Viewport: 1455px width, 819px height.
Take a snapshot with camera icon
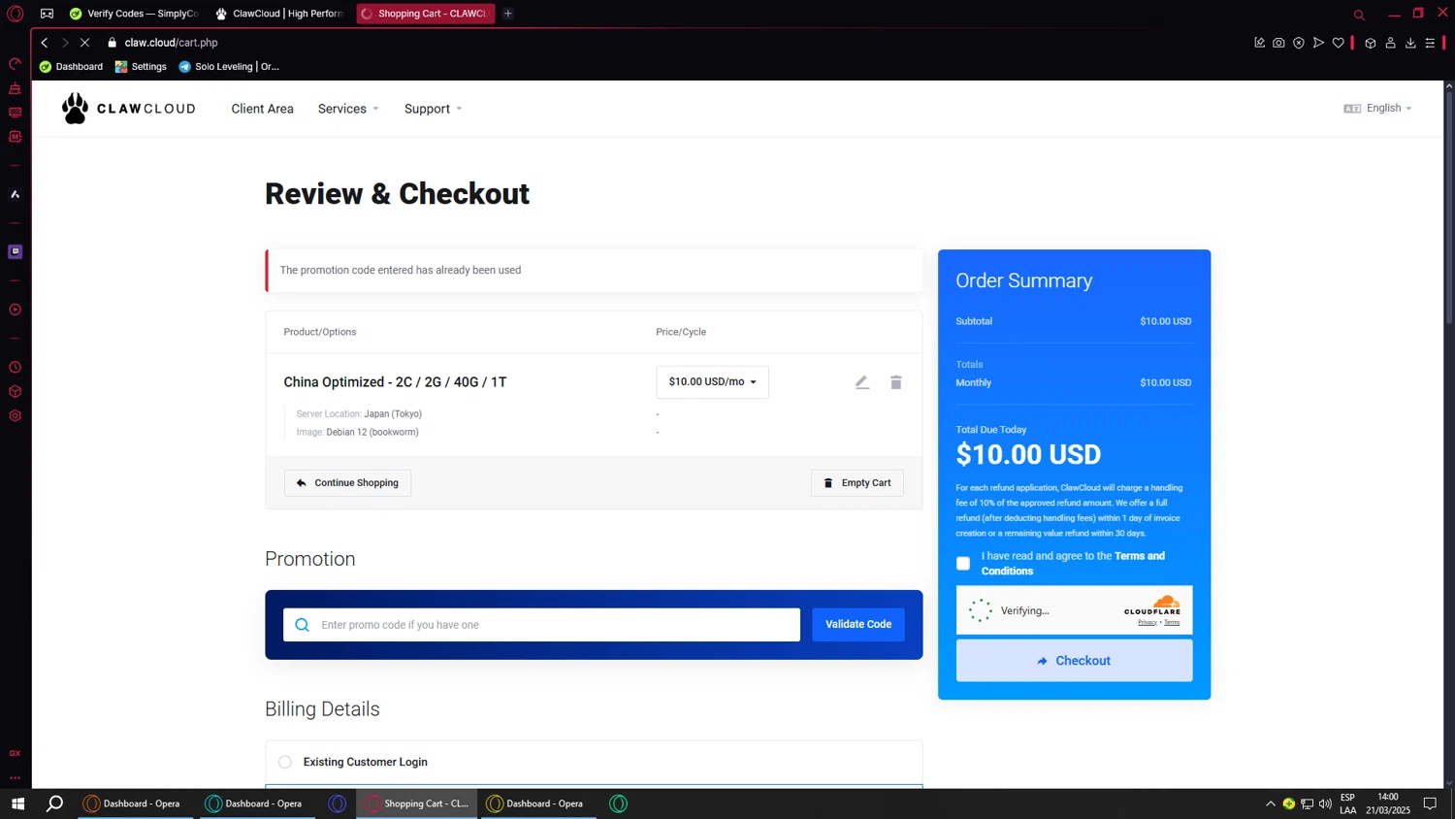pyautogui.click(x=1278, y=43)
